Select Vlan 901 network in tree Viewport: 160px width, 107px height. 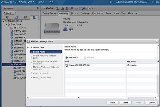[16, 58]
